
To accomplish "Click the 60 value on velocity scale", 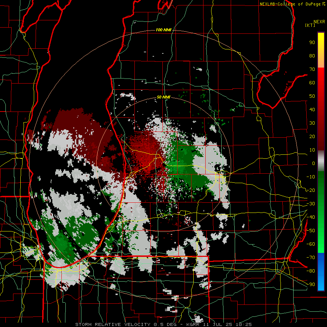I will (312, 83).
